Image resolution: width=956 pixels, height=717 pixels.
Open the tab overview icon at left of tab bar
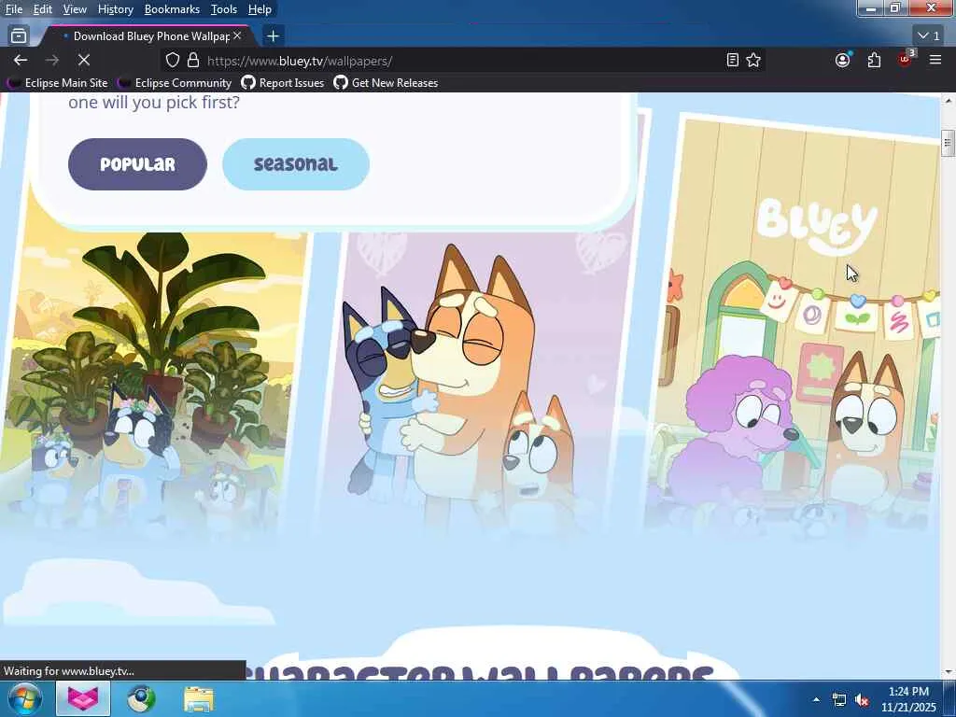[x=19, y=36]
